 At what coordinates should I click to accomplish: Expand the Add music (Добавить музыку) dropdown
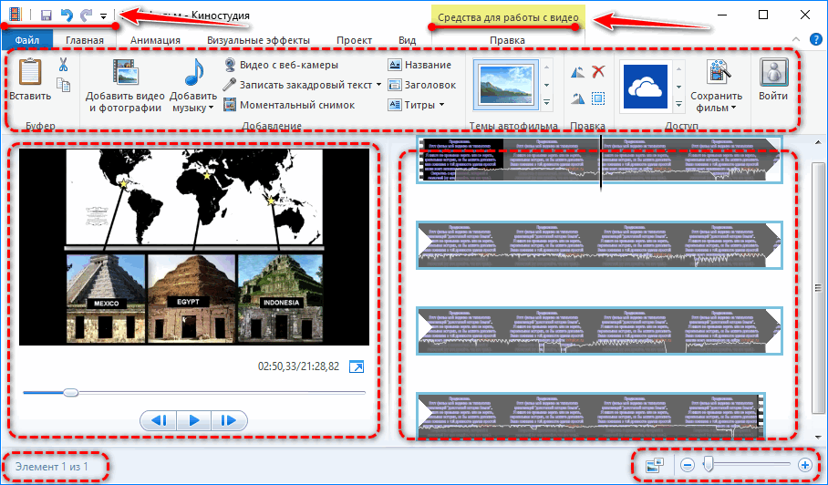coord(211,108)
